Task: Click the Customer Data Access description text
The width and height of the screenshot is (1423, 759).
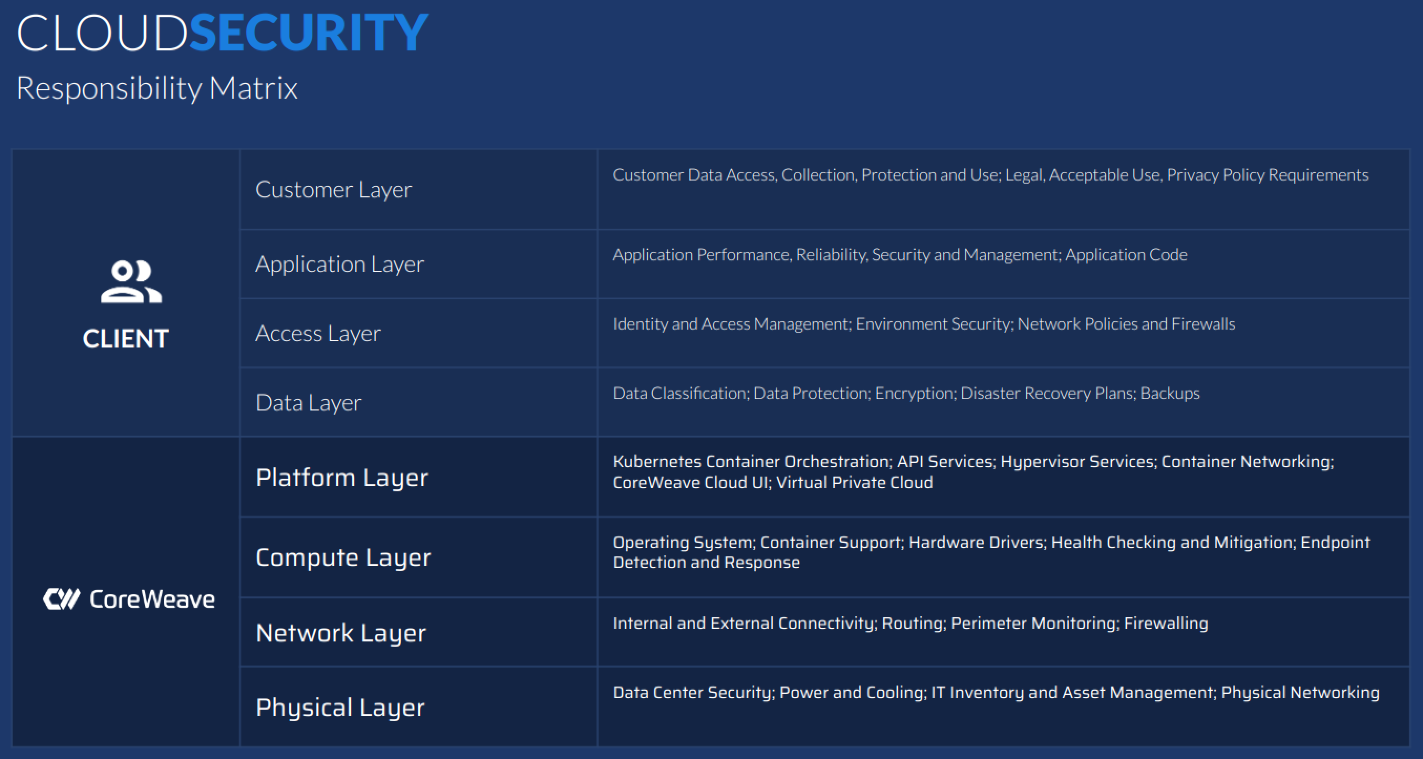Action: pyautogui.click(x=990, y=175)
